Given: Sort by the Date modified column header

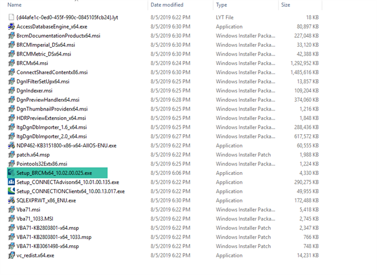Looking at the screenshot, I should pyautogui.click(x=167, y=5).
